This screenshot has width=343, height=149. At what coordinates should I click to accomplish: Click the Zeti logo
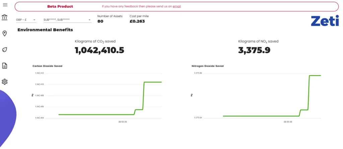point(325,21)
